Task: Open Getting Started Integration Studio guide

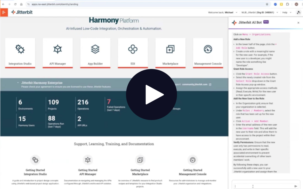Action: coord(35,172)
